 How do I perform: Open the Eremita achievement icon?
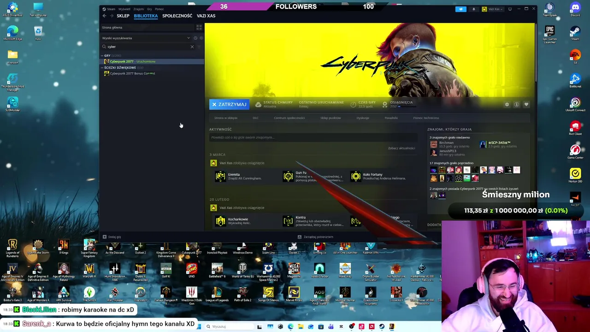coord(220,176)
